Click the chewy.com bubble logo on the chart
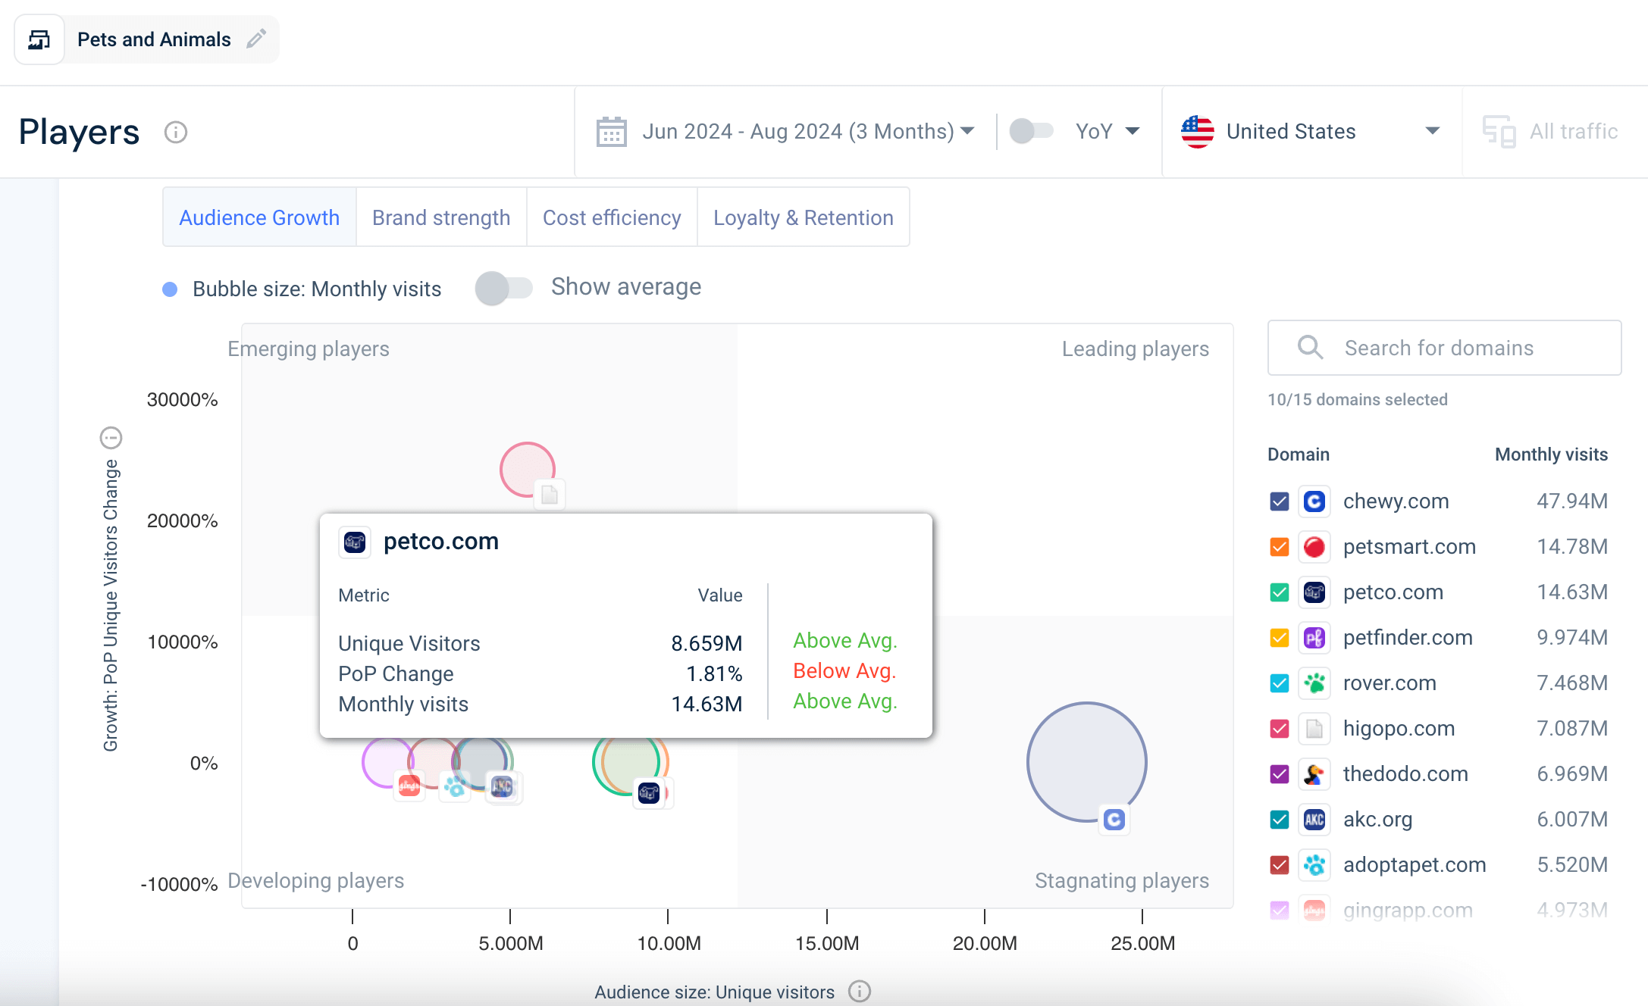This screenshot has height=1006, width=1648. pos(1114,820)
